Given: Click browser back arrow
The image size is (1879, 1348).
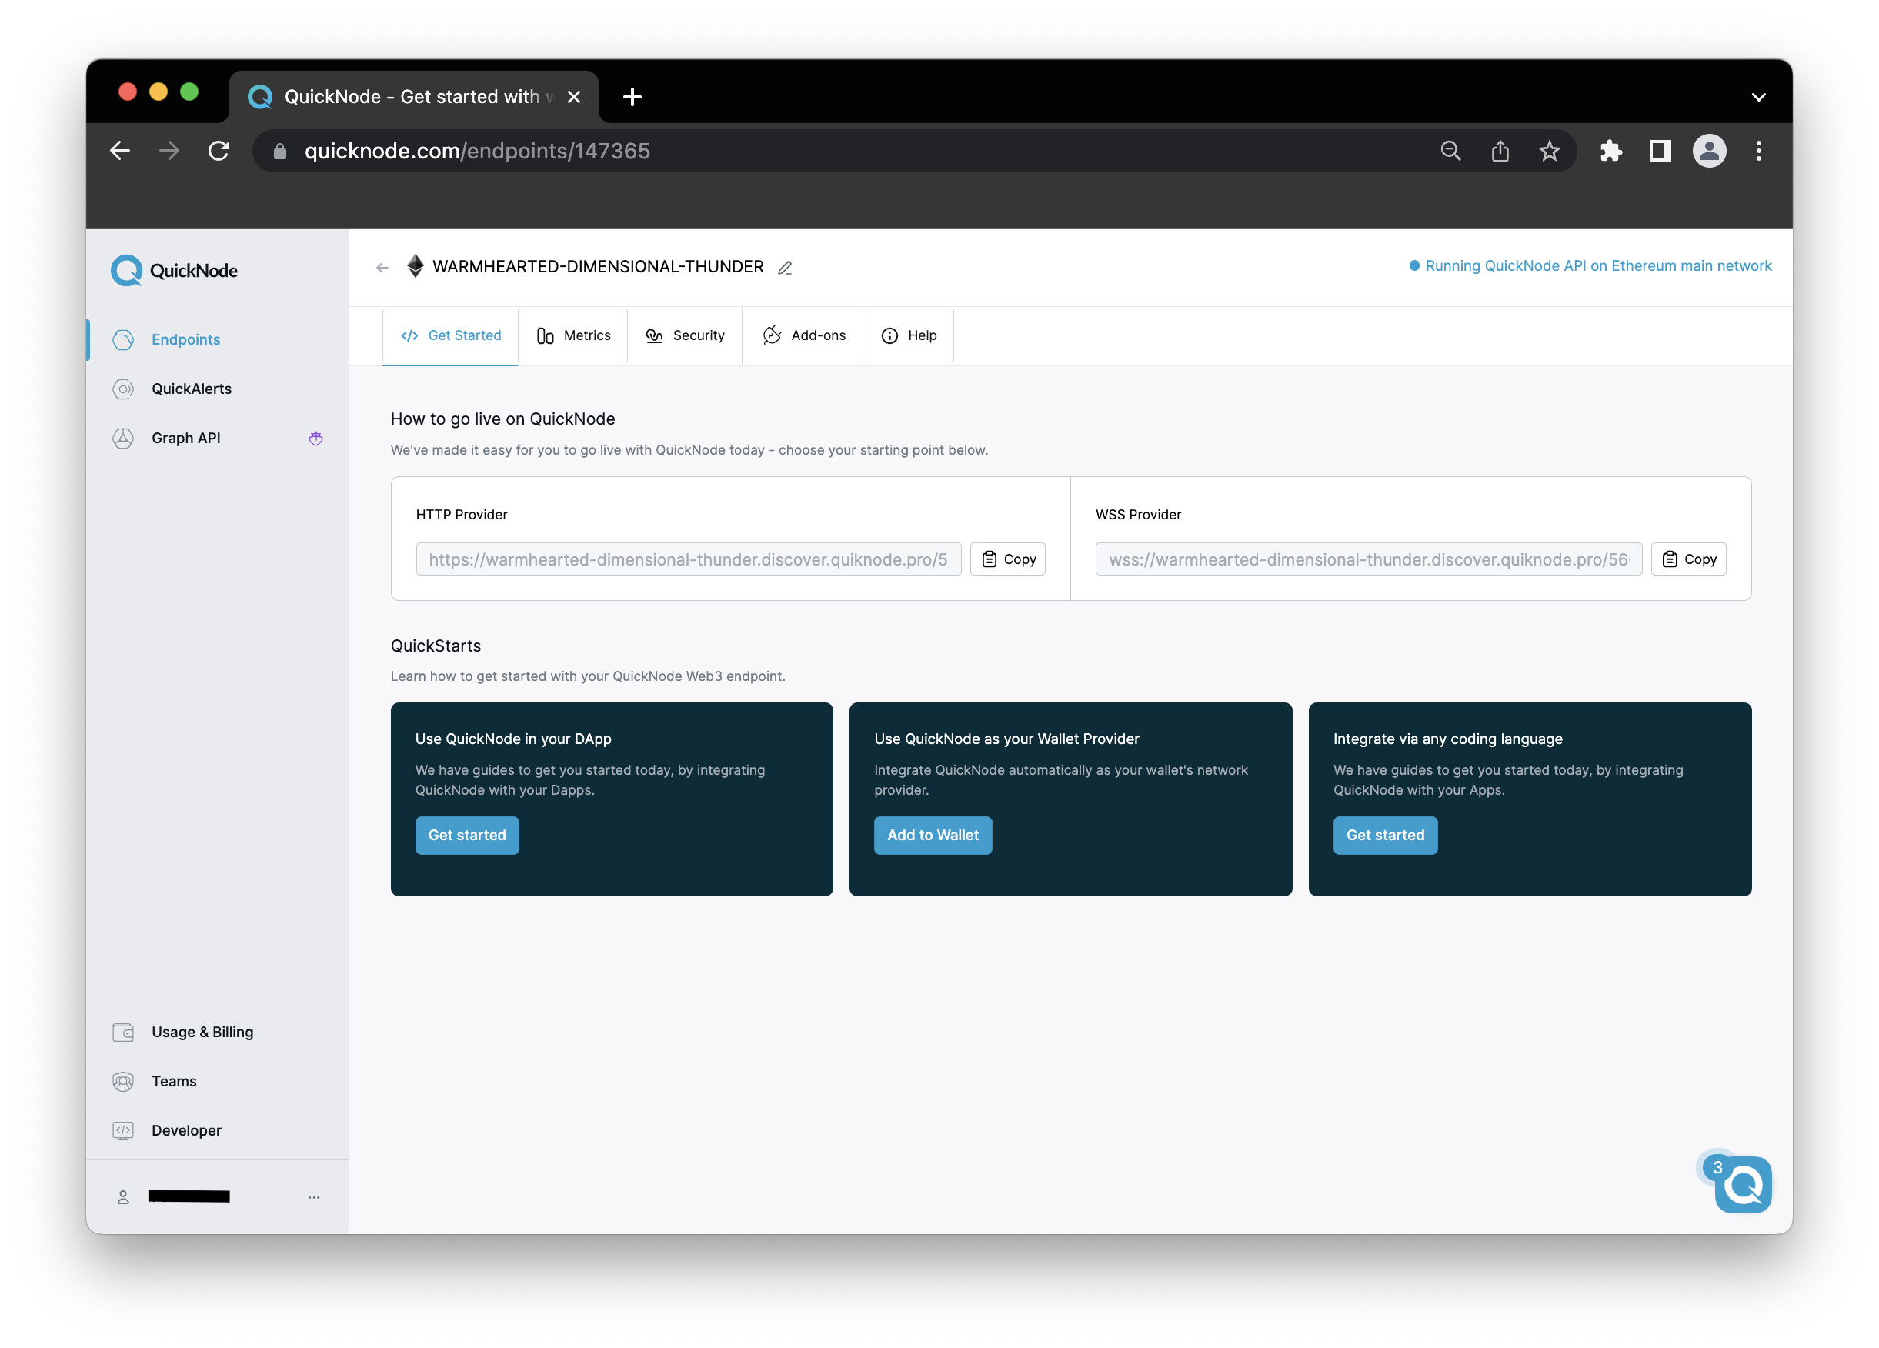Looking at the screenshot, I should 120,151.
